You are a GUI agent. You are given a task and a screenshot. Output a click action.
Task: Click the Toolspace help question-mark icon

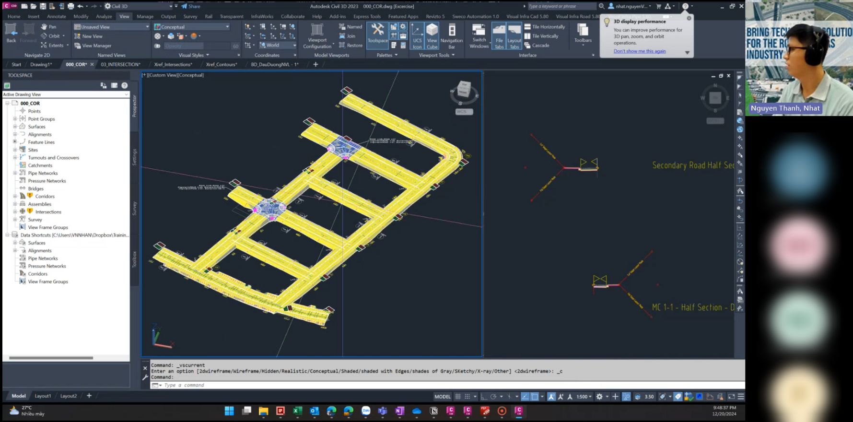pyautogui.click(x=125, y=85)
